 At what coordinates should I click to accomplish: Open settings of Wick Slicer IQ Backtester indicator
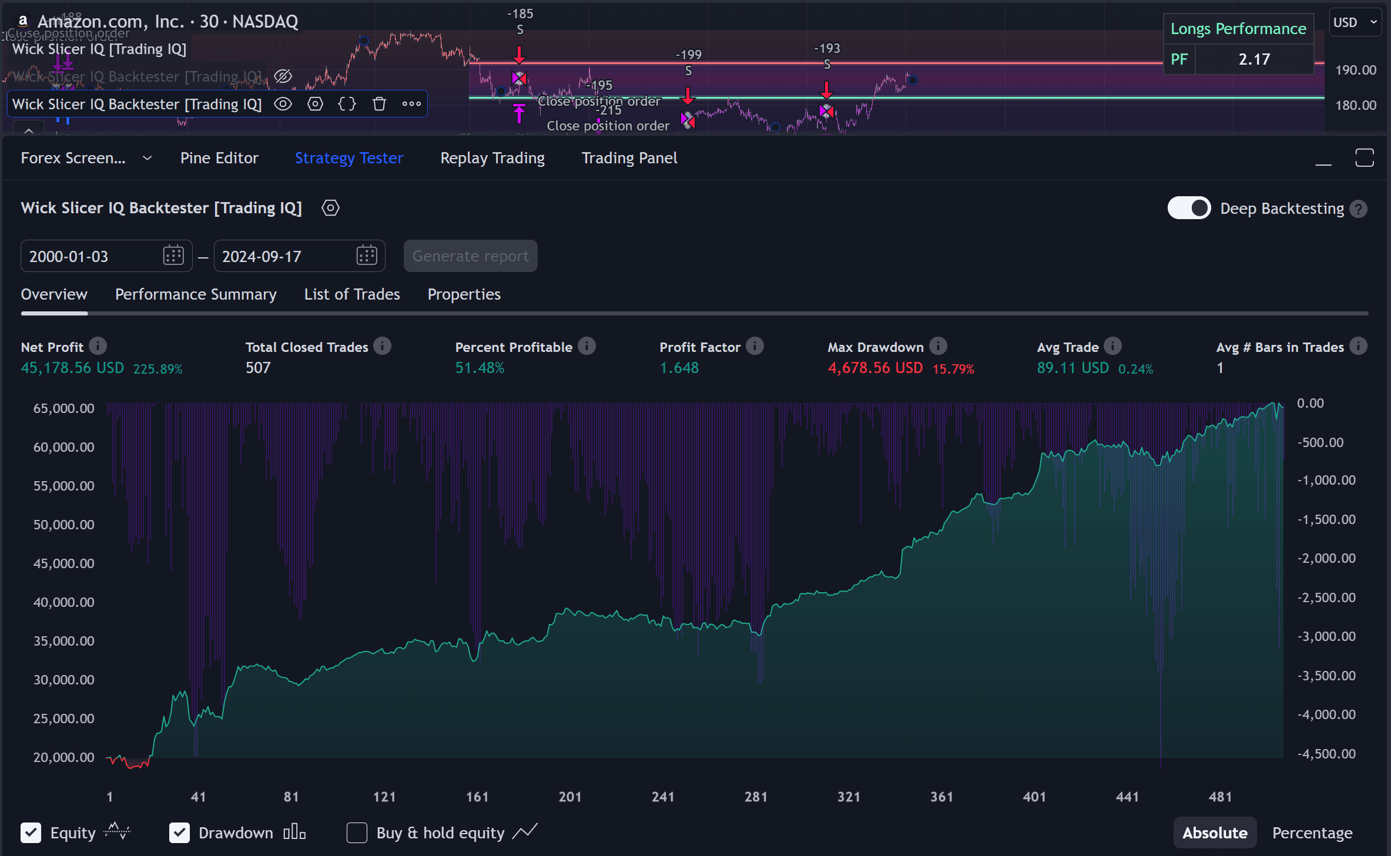pos(315,104)
